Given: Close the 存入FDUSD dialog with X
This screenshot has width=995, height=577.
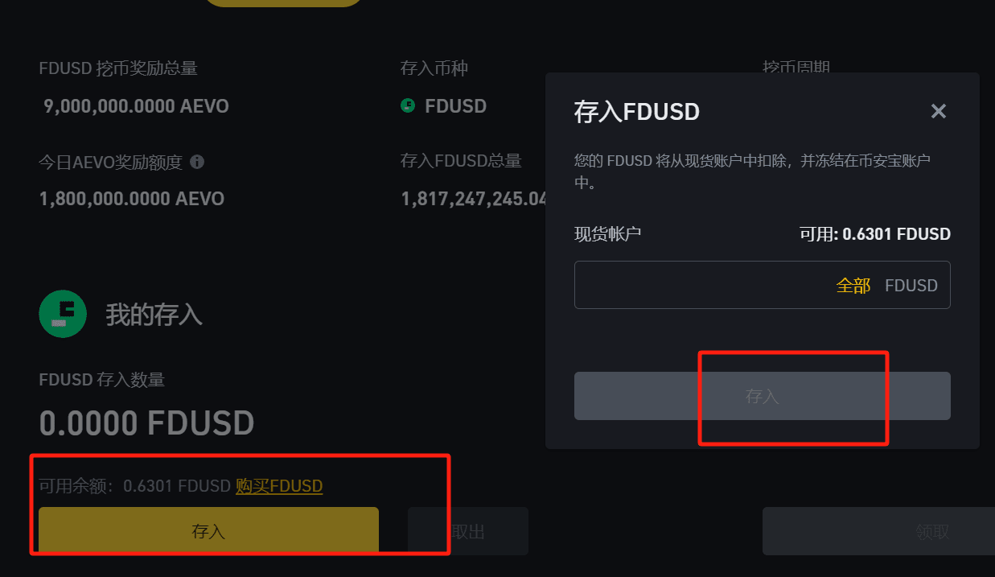Looking at the screenshot, I should coord(938,111).
